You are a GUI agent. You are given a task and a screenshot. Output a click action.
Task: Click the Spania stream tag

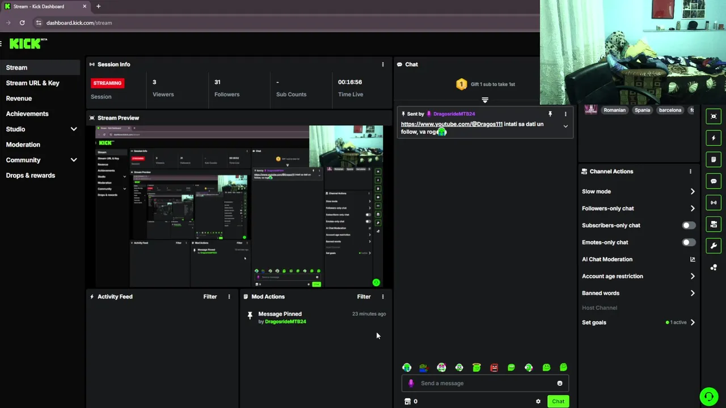(642, 110)
